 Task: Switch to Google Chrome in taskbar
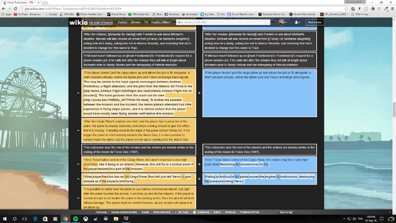point(66,219)
